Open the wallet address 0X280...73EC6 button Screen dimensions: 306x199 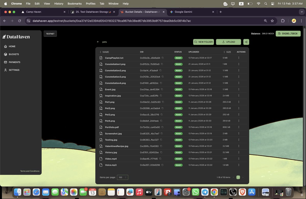pos(288,34)
